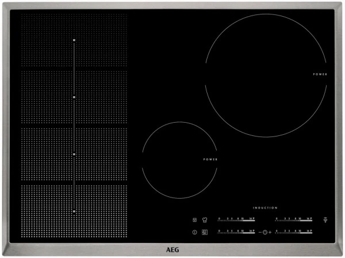345x258 pixels.
Task: Tap the chef hat function icon
Action: coord(204,219)
